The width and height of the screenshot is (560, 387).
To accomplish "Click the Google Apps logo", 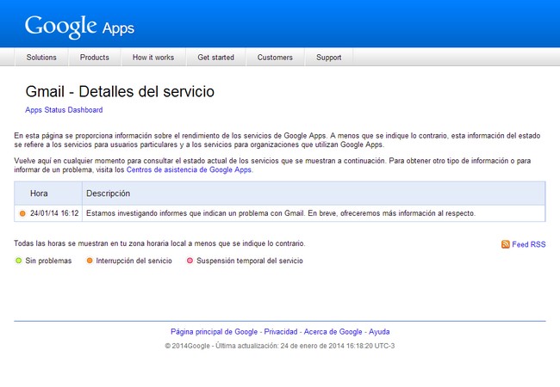I will coord(79,27).
